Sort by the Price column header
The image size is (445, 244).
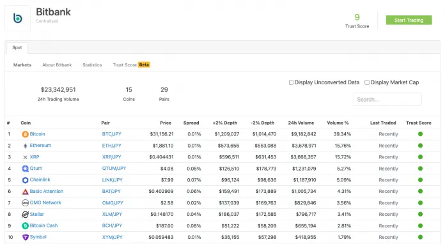coord(166,123)
